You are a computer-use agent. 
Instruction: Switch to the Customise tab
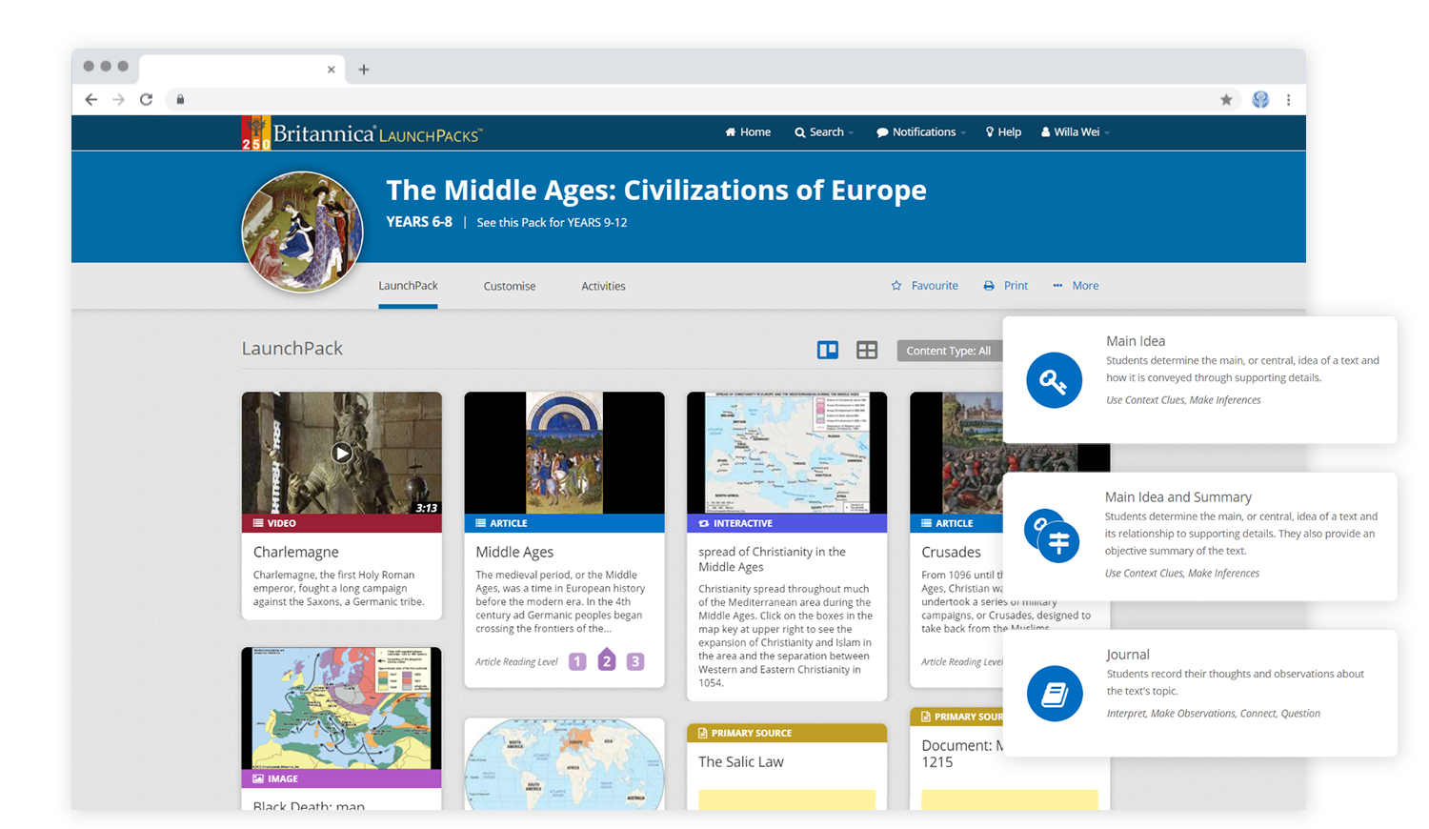(x=509, y=286)
